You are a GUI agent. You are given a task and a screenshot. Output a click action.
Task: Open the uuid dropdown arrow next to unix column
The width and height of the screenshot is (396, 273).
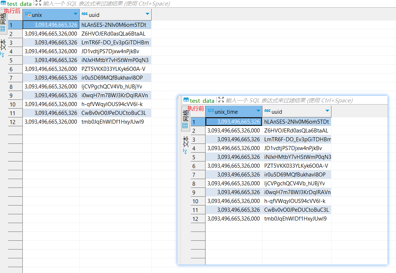pyautogui.click(x=147, y=14)
